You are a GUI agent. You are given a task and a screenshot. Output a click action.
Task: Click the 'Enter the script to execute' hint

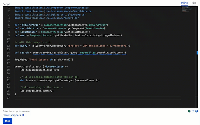click(x=16, y=111)
